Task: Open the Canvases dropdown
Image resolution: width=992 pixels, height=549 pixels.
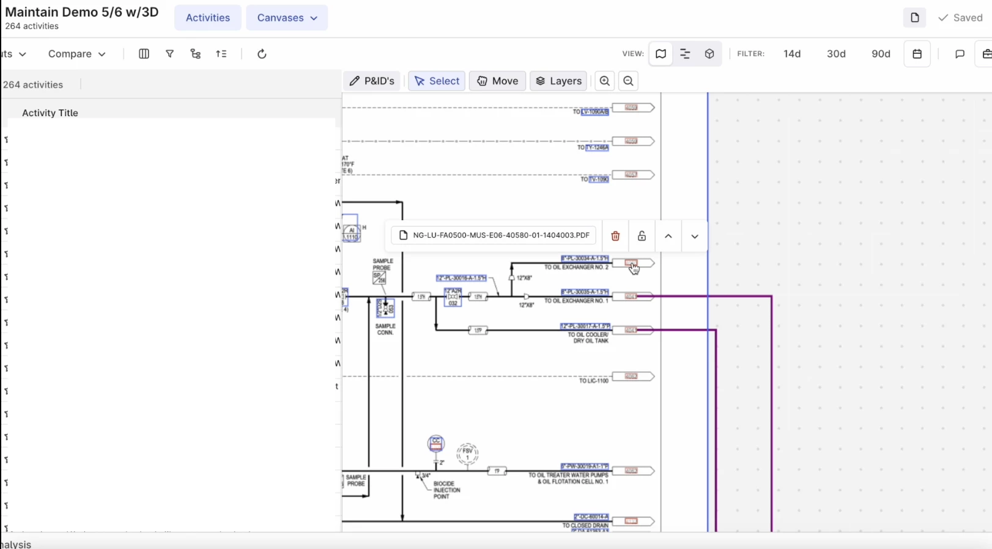Action: 287,18
